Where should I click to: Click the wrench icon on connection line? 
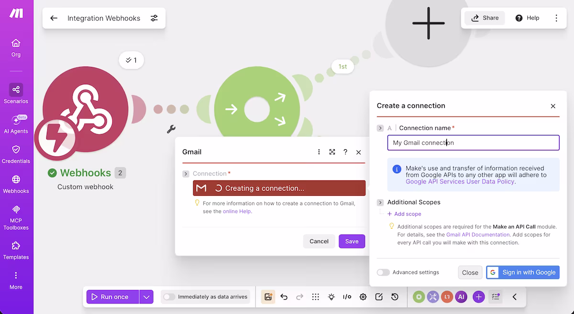[171, 129]
